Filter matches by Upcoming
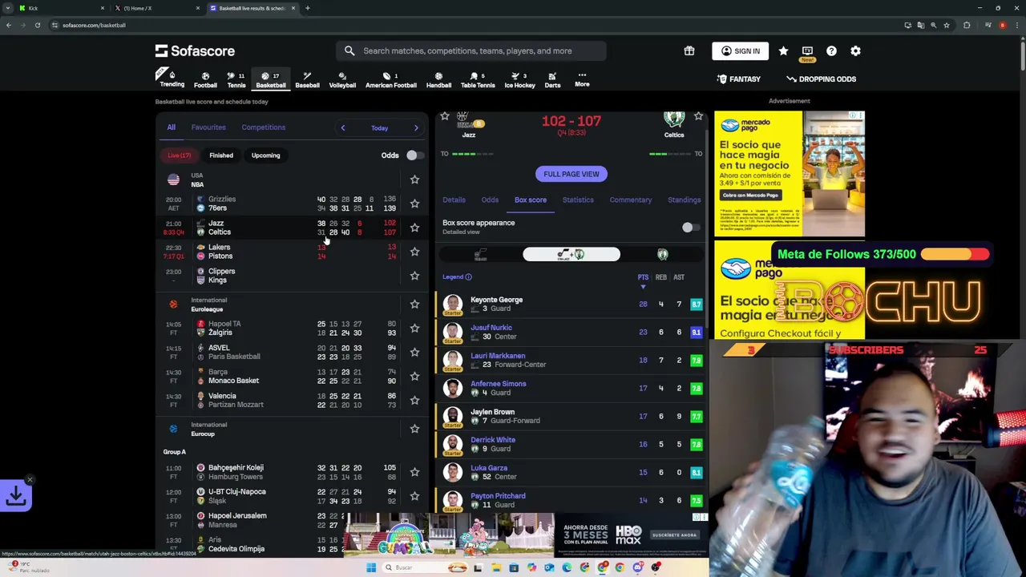This screenshot has width=1026, height=577. (x=265, y=155)
